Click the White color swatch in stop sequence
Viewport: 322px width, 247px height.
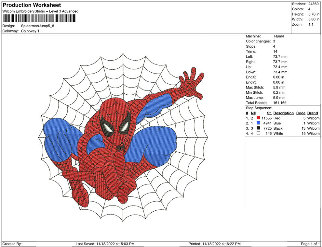click(258, 133)
